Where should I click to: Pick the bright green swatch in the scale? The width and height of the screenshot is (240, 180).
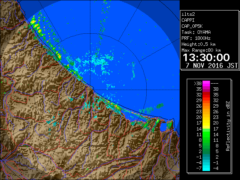click(206, 134)
